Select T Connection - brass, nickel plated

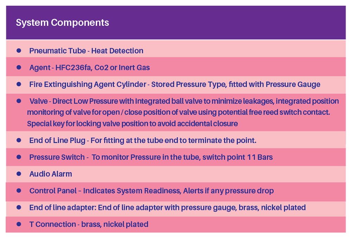pyautogui.click(x=89, y=224)
